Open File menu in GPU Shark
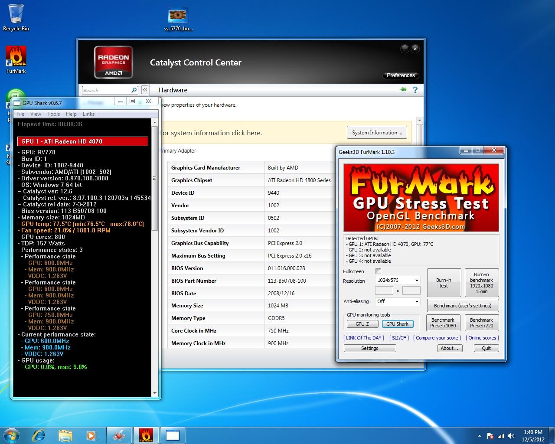Screen dimensions: 555x444 point(20,114)
